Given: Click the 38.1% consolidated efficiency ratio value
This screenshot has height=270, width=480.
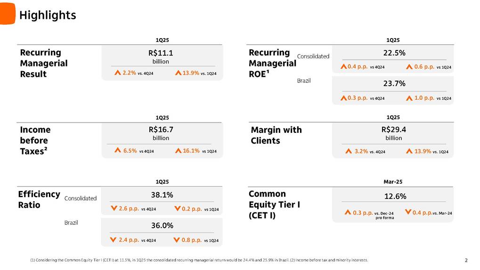Looking at the screenshot, I should tap(161, 195).
